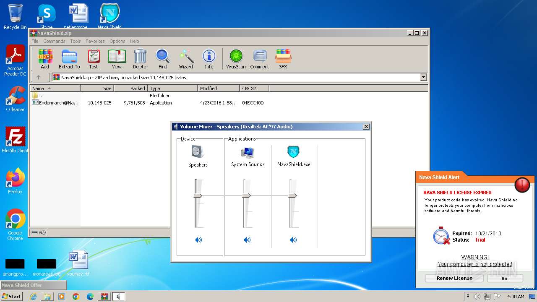Open the Help menu

pos(134,41)
